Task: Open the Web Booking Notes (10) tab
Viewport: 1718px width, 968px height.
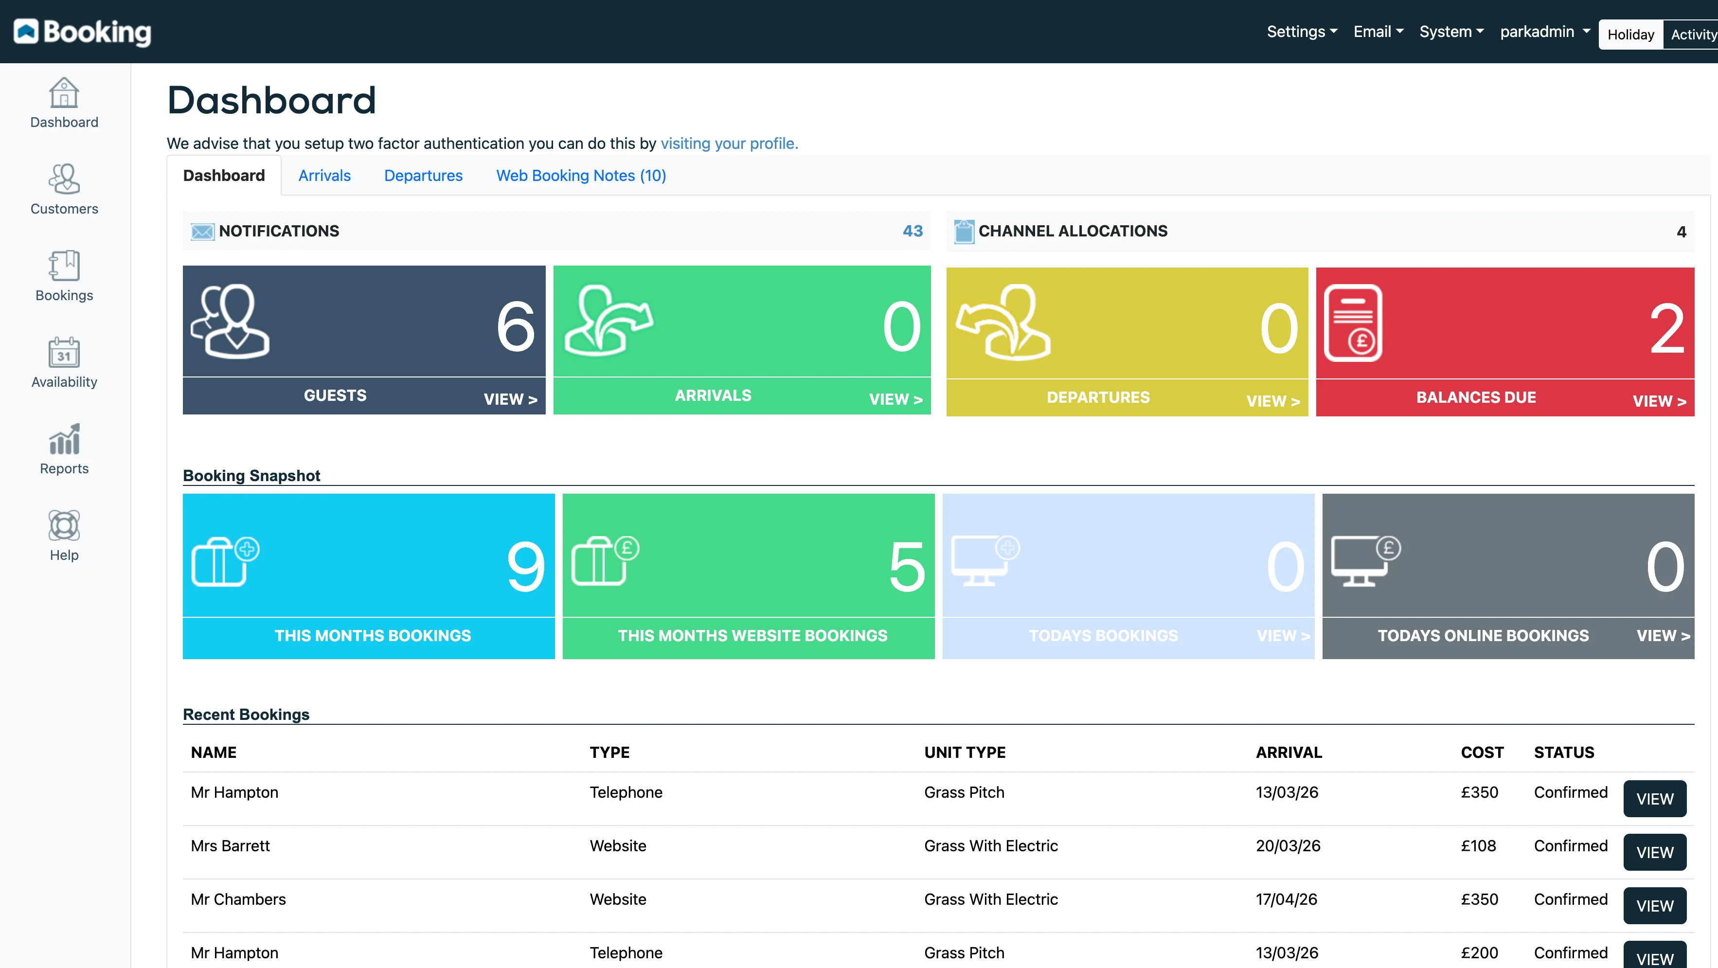Action: (x=581, y=176)
